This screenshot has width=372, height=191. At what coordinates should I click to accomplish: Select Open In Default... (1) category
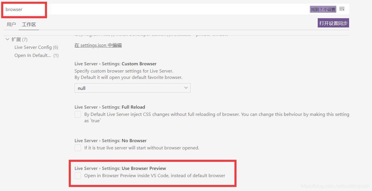pyautogui.click(x=37, y=55)
